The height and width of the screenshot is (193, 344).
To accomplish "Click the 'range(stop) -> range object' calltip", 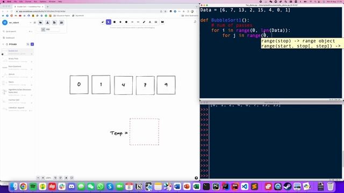I will click(x=298, y=41).
